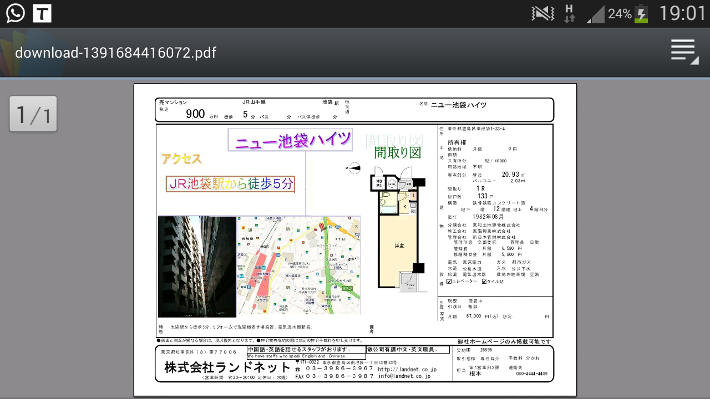Tap the red map location pin
This screenshot has width=710, height=399.
point(321,227)
